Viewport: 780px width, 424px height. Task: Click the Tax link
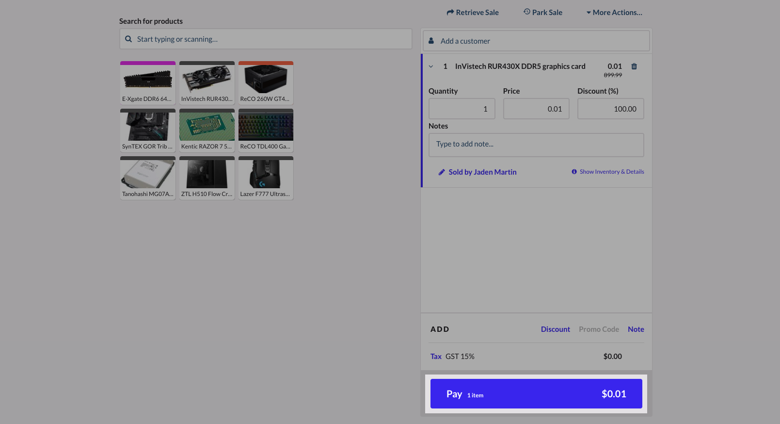tap(436, 357)
